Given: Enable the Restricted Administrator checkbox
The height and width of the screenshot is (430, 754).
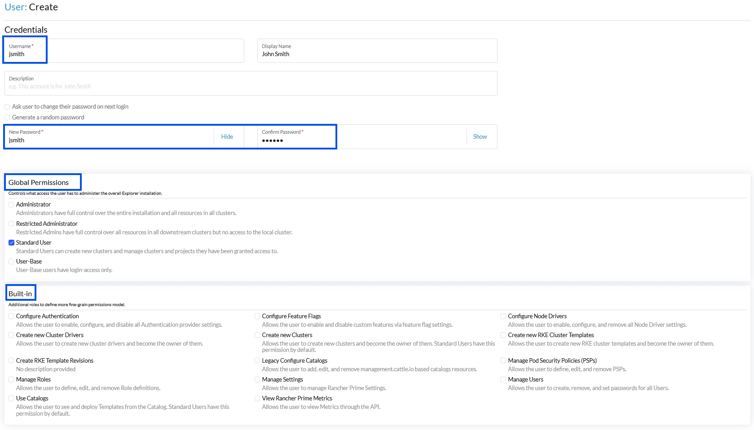Looking at the screenshot, I should (x=12, y=224).
